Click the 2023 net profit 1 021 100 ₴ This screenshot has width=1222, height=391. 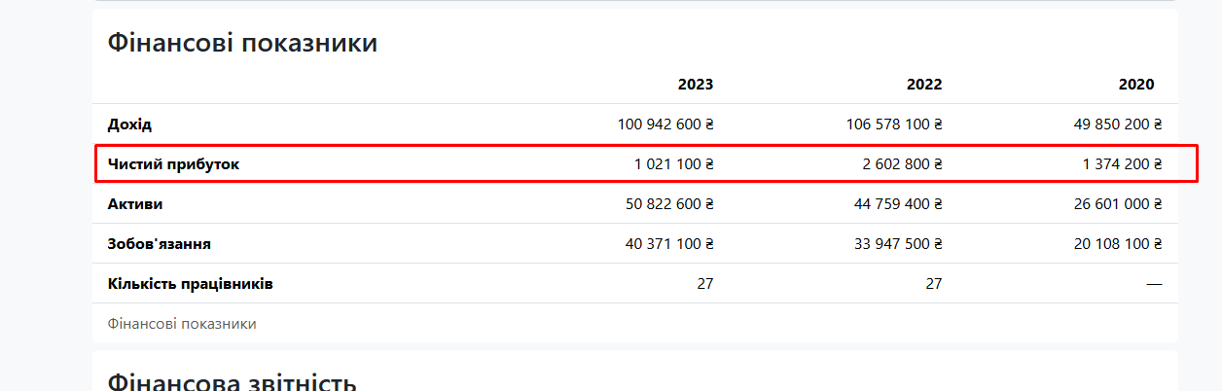point(674,164)
